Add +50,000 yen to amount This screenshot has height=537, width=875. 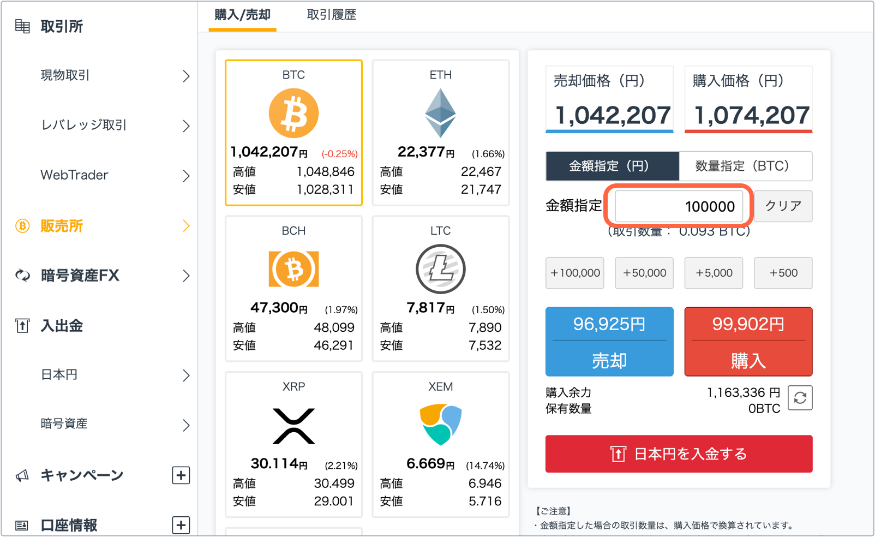coord(644,273)
